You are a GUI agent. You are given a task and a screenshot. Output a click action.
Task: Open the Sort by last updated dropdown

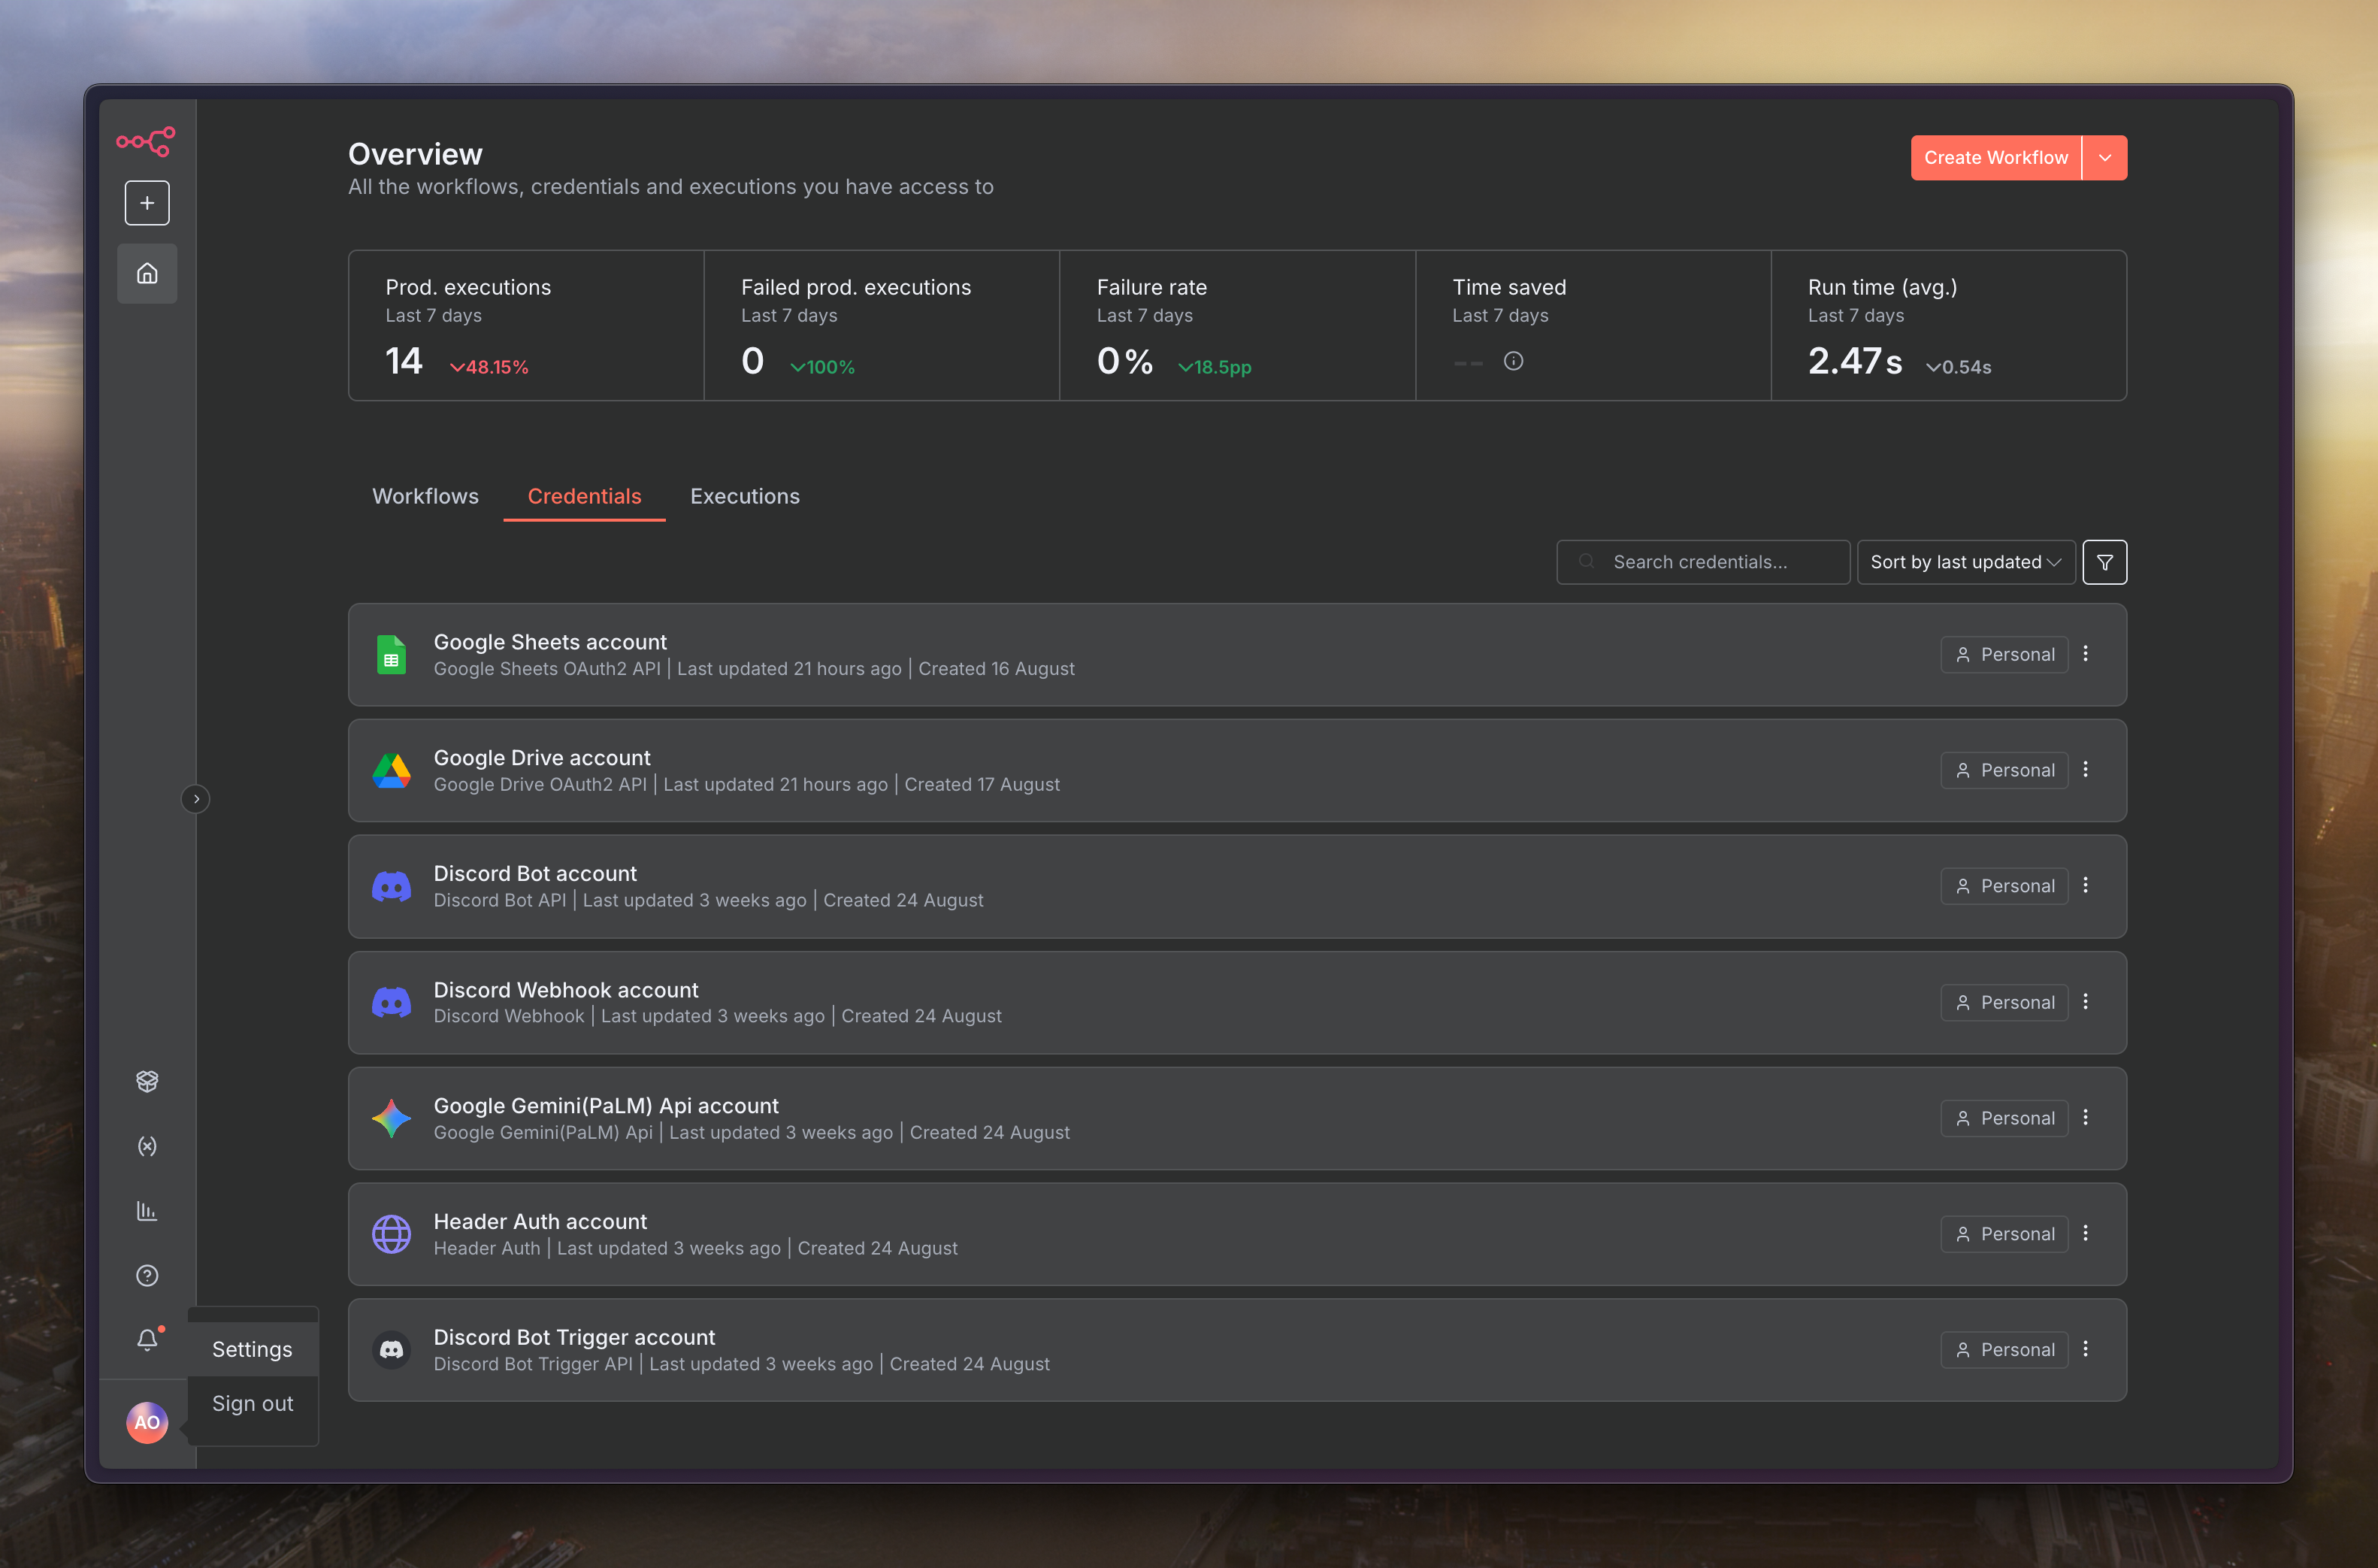tap(1964, 562)
